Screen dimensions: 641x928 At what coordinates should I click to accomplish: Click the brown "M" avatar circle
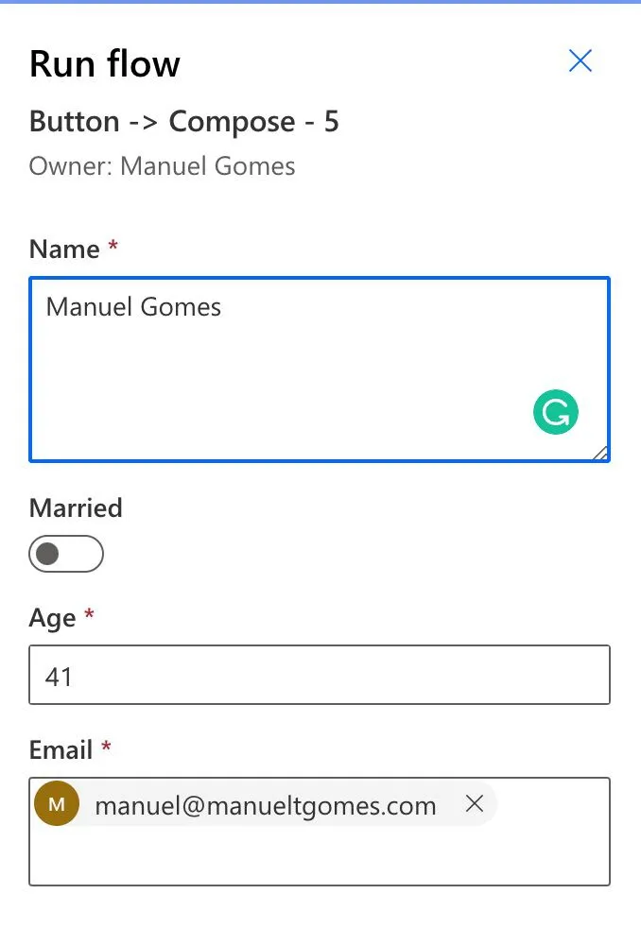tap(57, 804)
